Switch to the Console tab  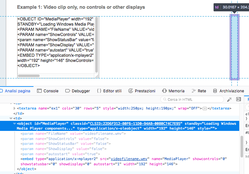pyautogui.click(x=48, y=91)
